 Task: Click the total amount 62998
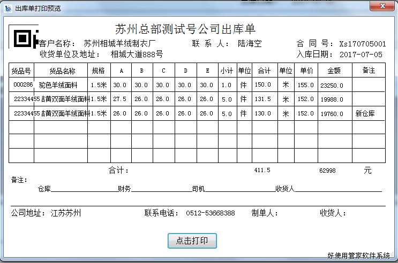coord(327,170)
